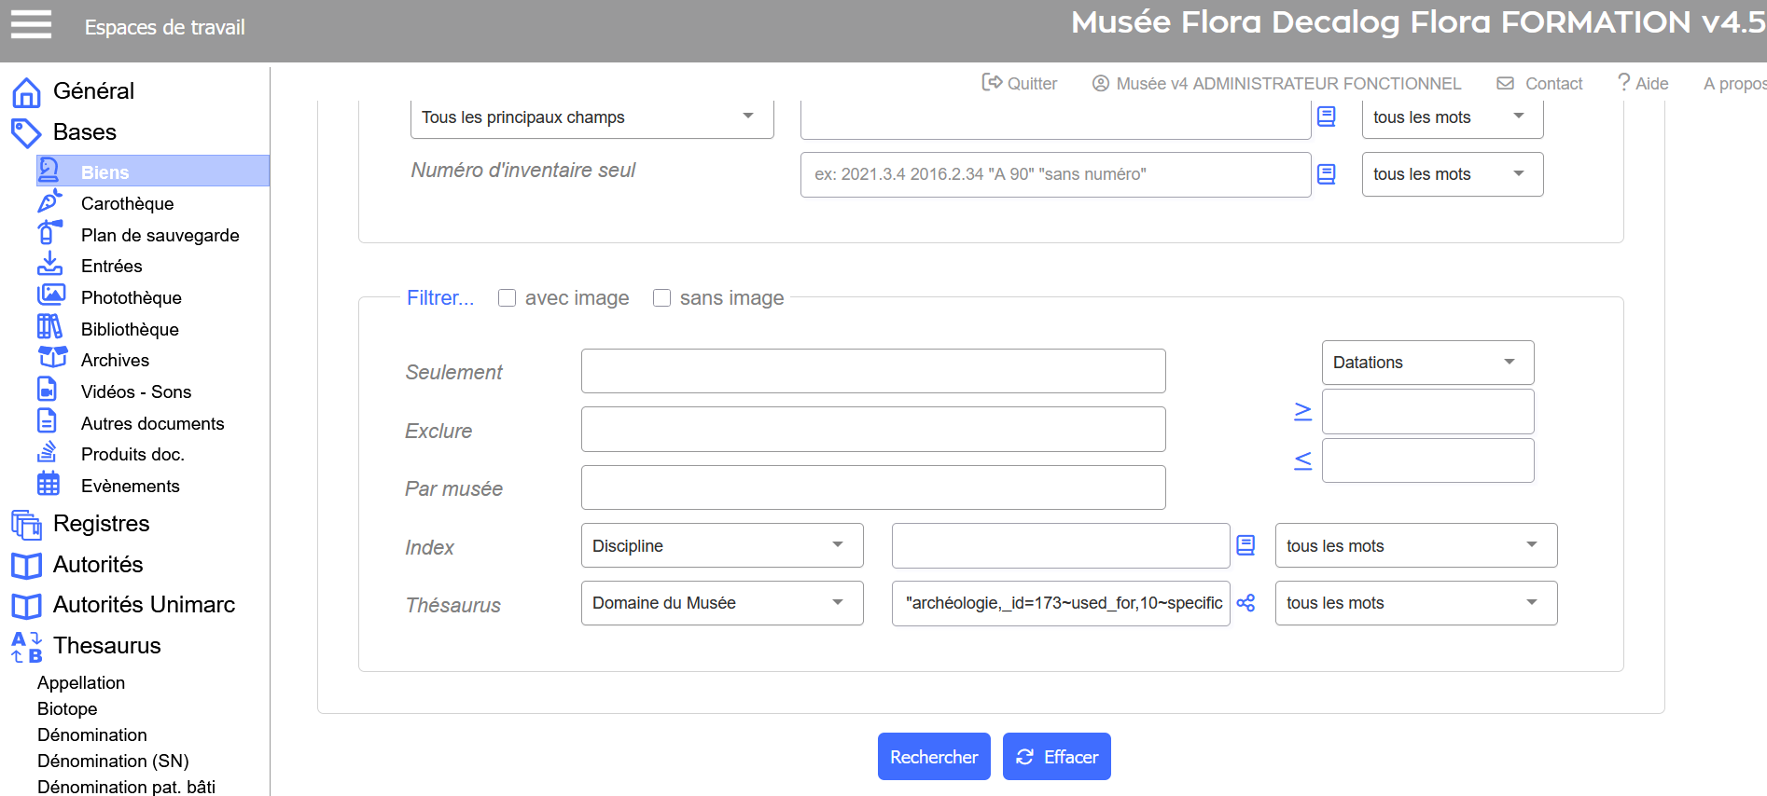This screenshot has width=1767, height=796.
Task: Enable the 'sans image' checkbox
Action: (661, 298)
